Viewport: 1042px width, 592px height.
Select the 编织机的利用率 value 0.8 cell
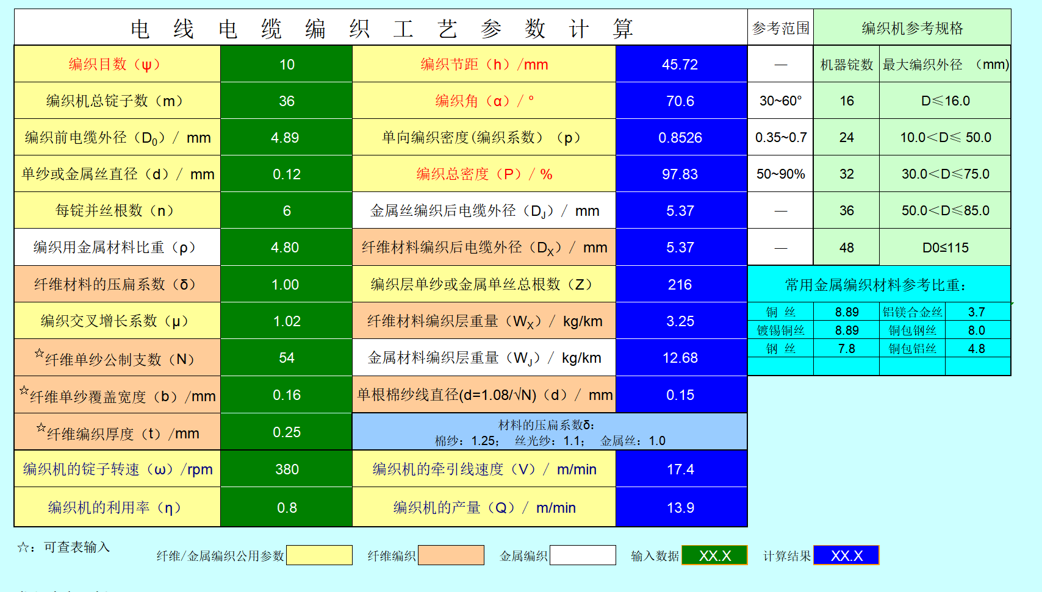286,507
